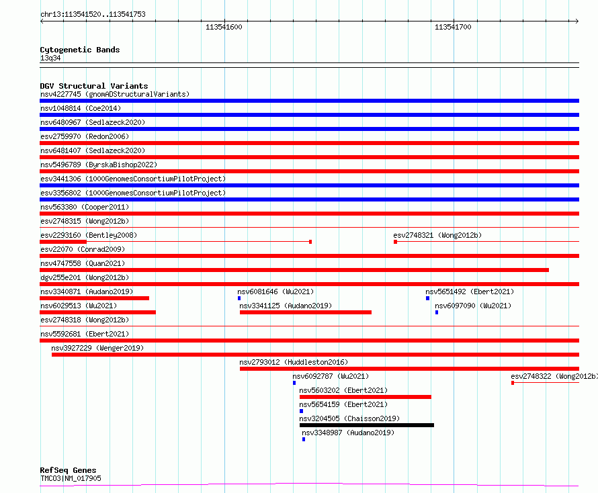Click esv2759970 (Redon2006) label
The height and width of the screenshot is (493, 598).
pyautogui.click(x=85, y=136)
